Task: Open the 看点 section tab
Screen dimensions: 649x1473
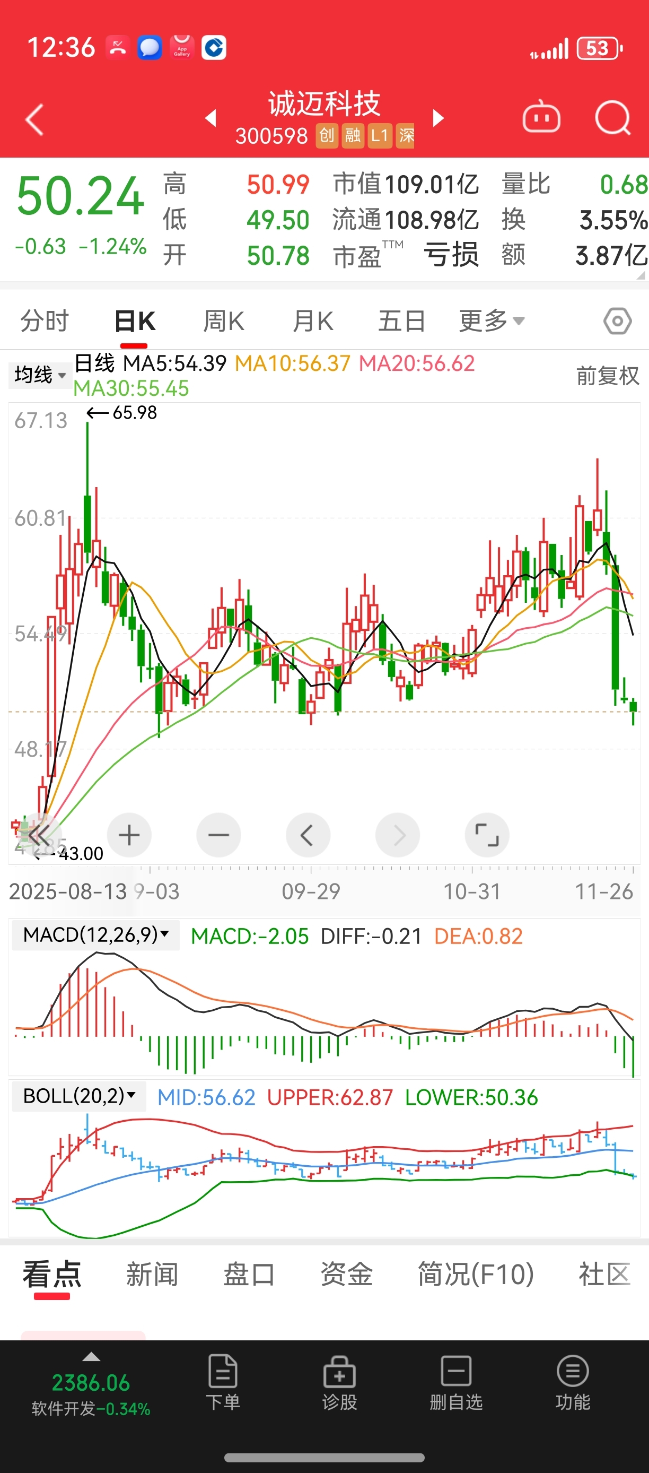Action: (52, 1275)
